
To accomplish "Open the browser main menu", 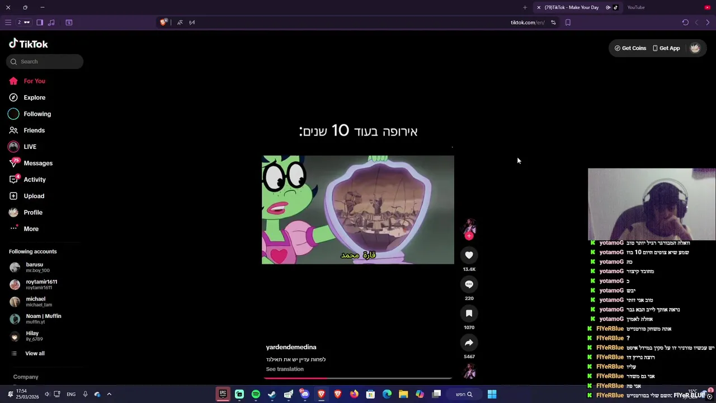I will point(8,22).
